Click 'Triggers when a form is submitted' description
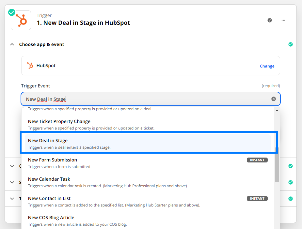 point(59,167)
